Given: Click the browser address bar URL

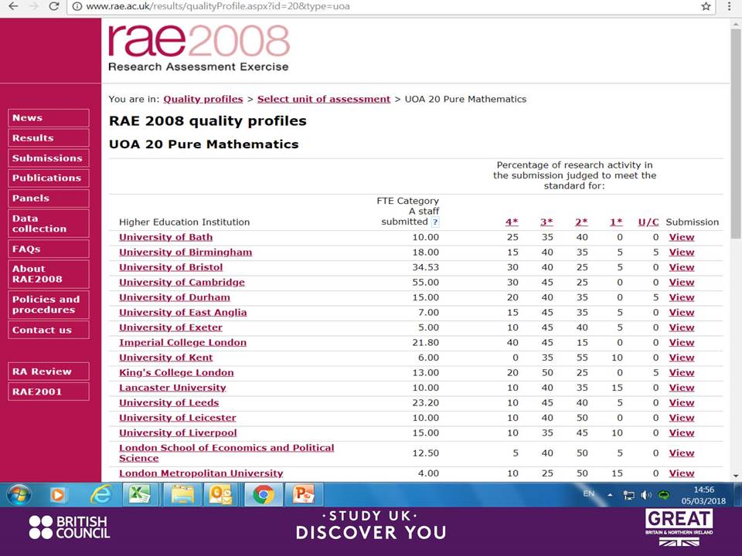Looking at the screenshot, I should pos(218,7).
